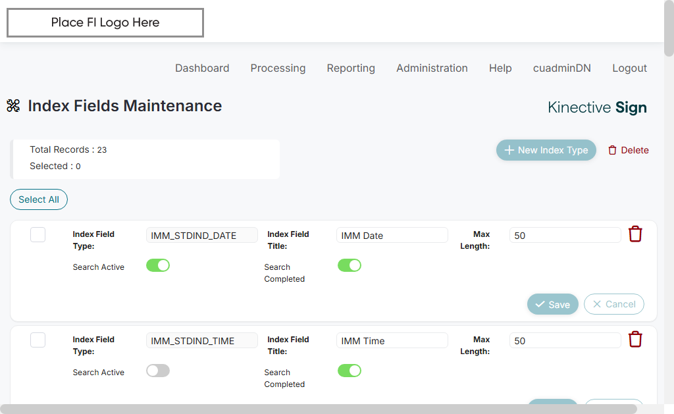Click the Index Fields Maintenance heading icon
Screen dimensions: 674x414
click(13, 106)
